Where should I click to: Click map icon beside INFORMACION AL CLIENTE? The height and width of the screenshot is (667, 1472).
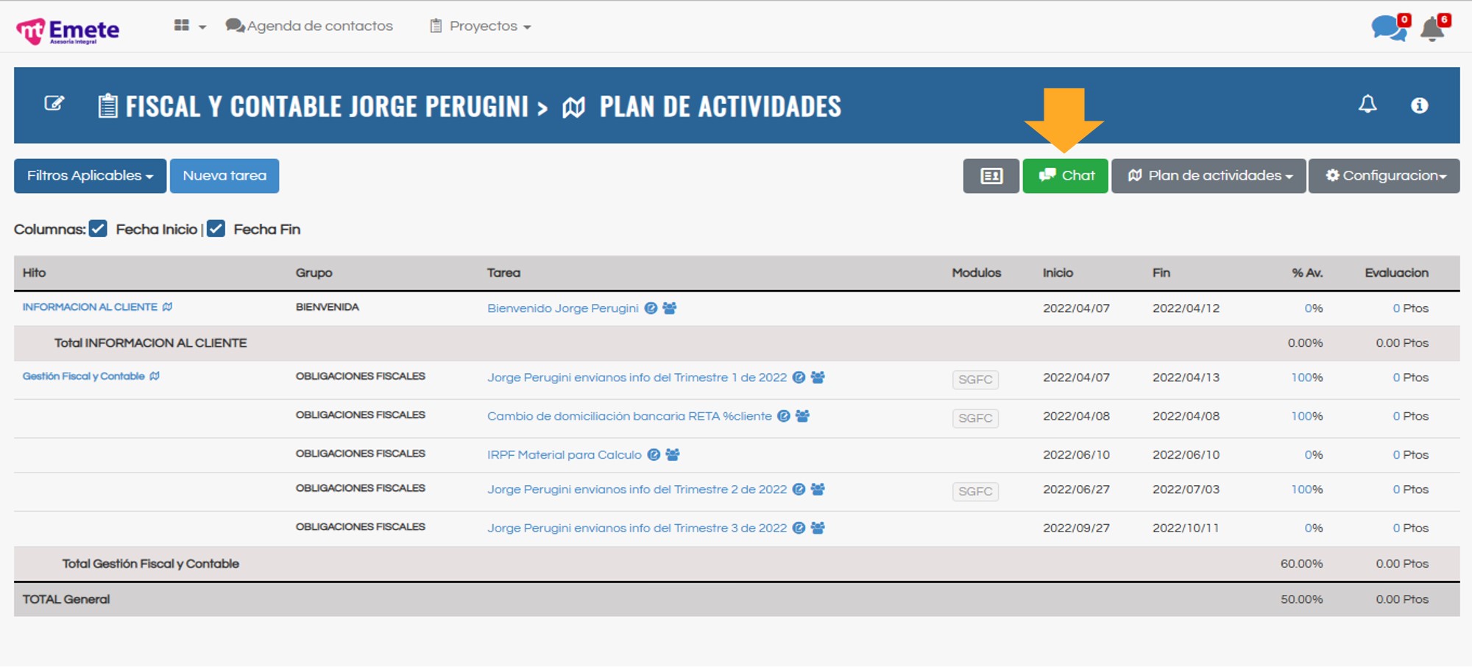[168, 307]
